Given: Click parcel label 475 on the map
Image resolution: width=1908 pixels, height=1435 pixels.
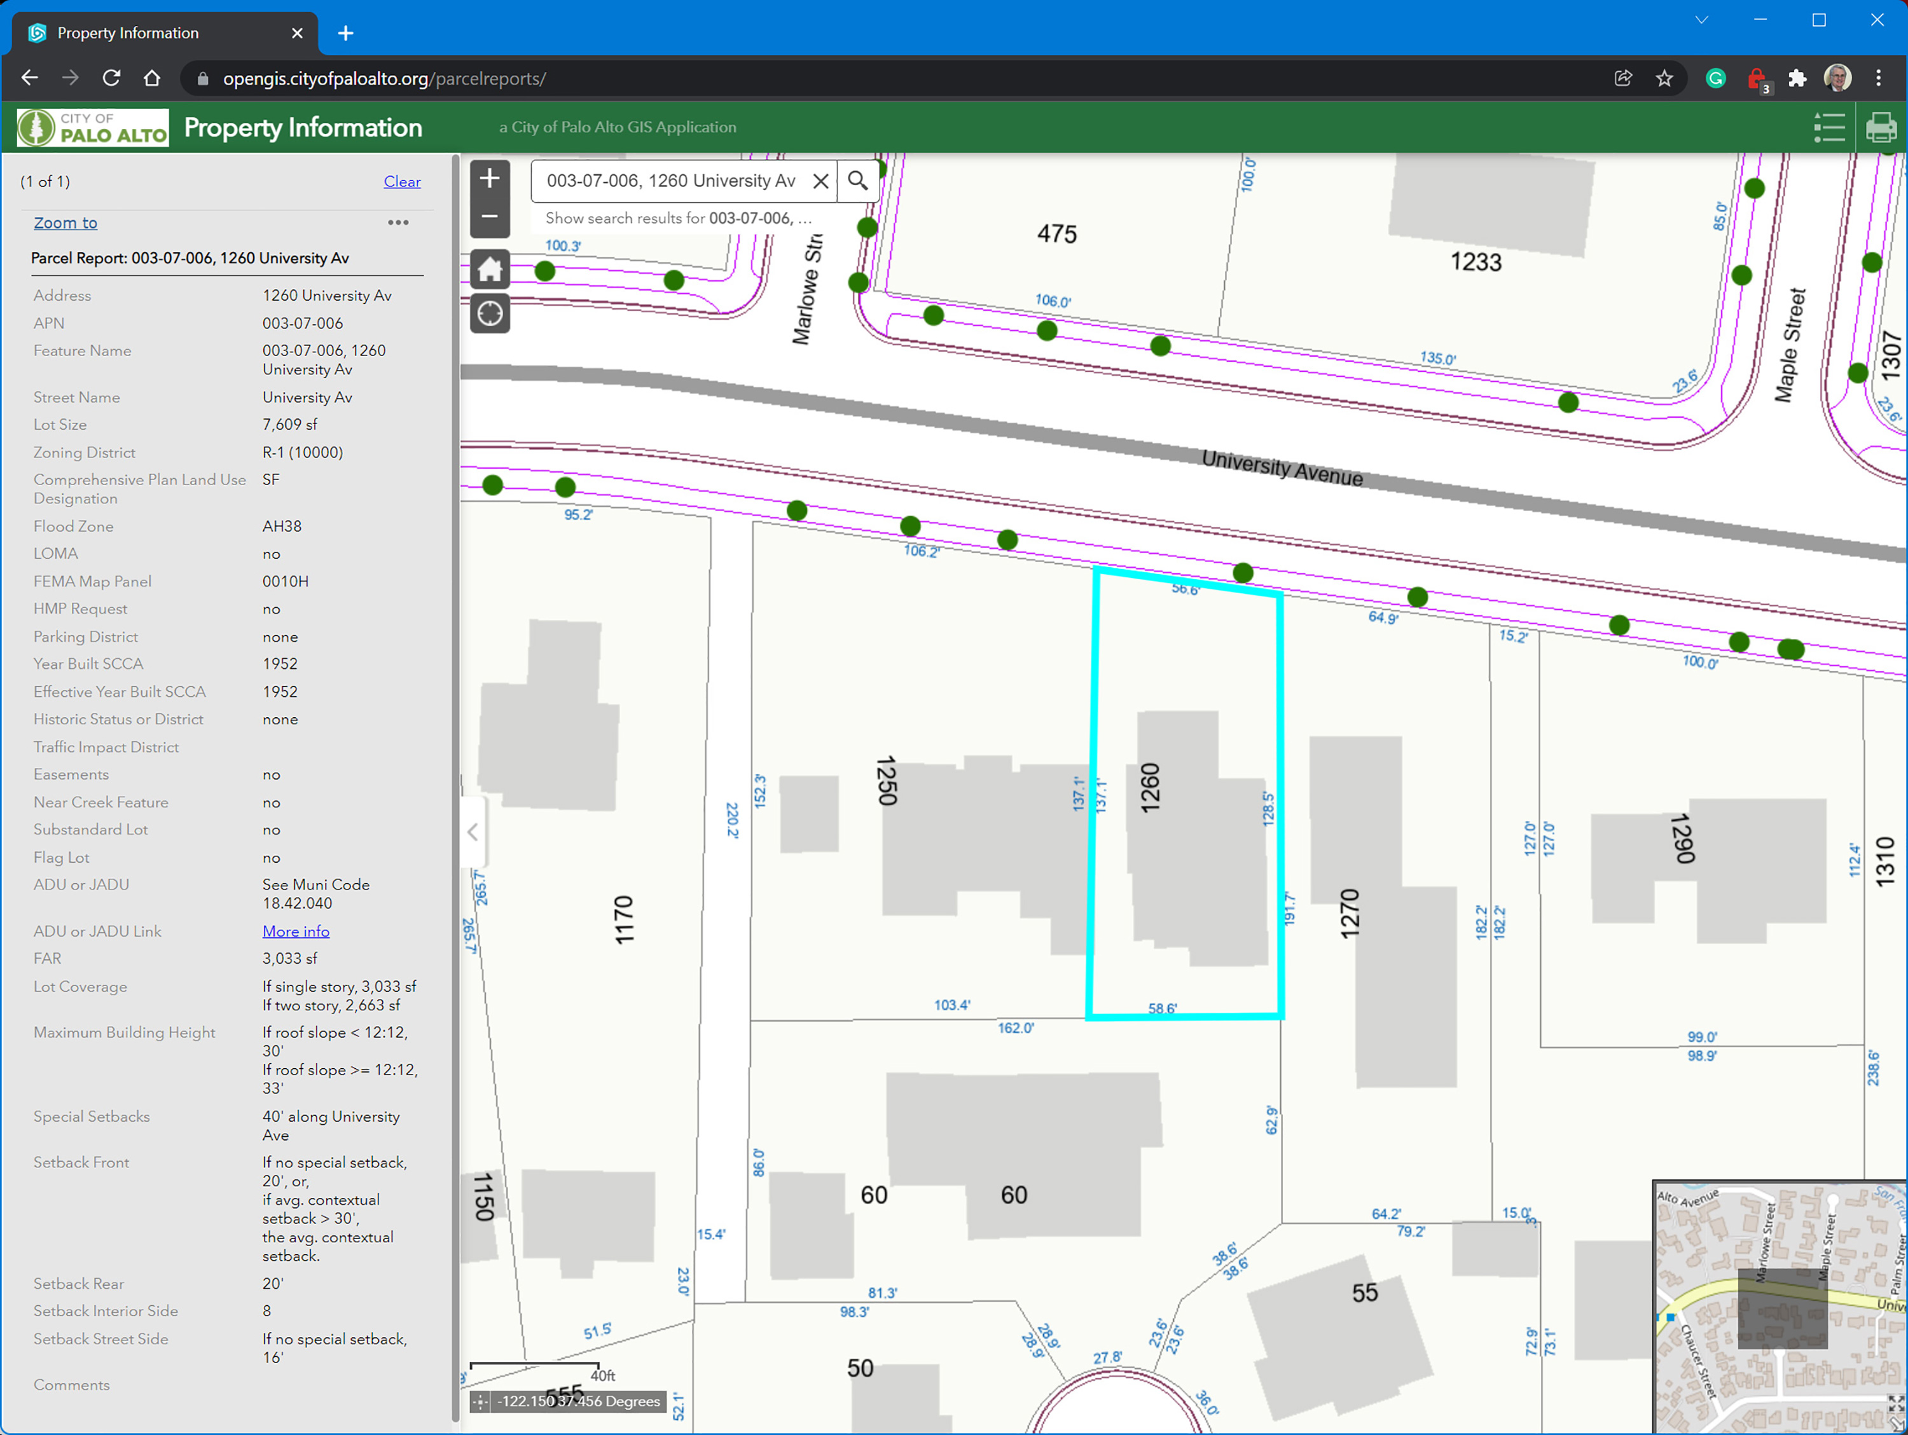Looking at the screenshot, I should [x=1056, y=235].
